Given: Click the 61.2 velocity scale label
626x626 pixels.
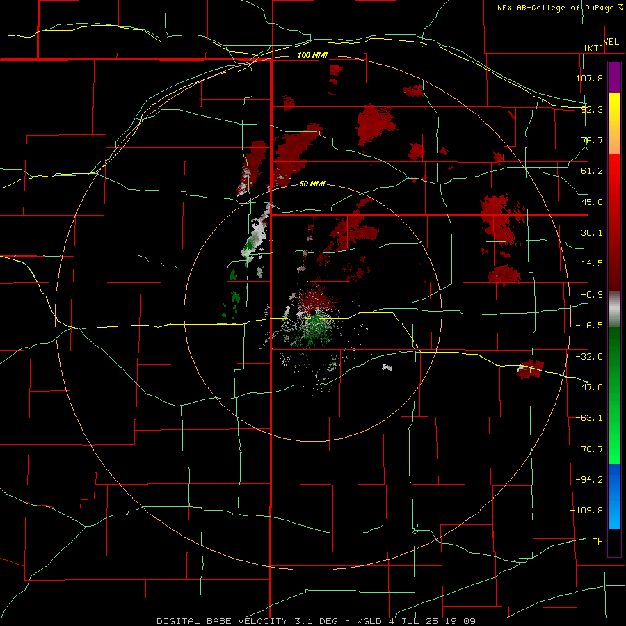Looking at the screenshot, I should (x=592, y=171).
